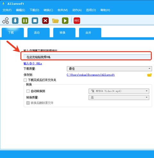Delete task with red X icon
This screenshot has width=154, height=158.
pyautogui.click(x=46, y=21)
